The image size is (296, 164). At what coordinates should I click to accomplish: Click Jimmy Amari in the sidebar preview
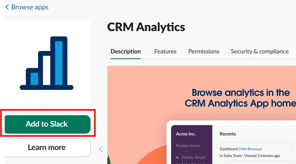point(193,157)
